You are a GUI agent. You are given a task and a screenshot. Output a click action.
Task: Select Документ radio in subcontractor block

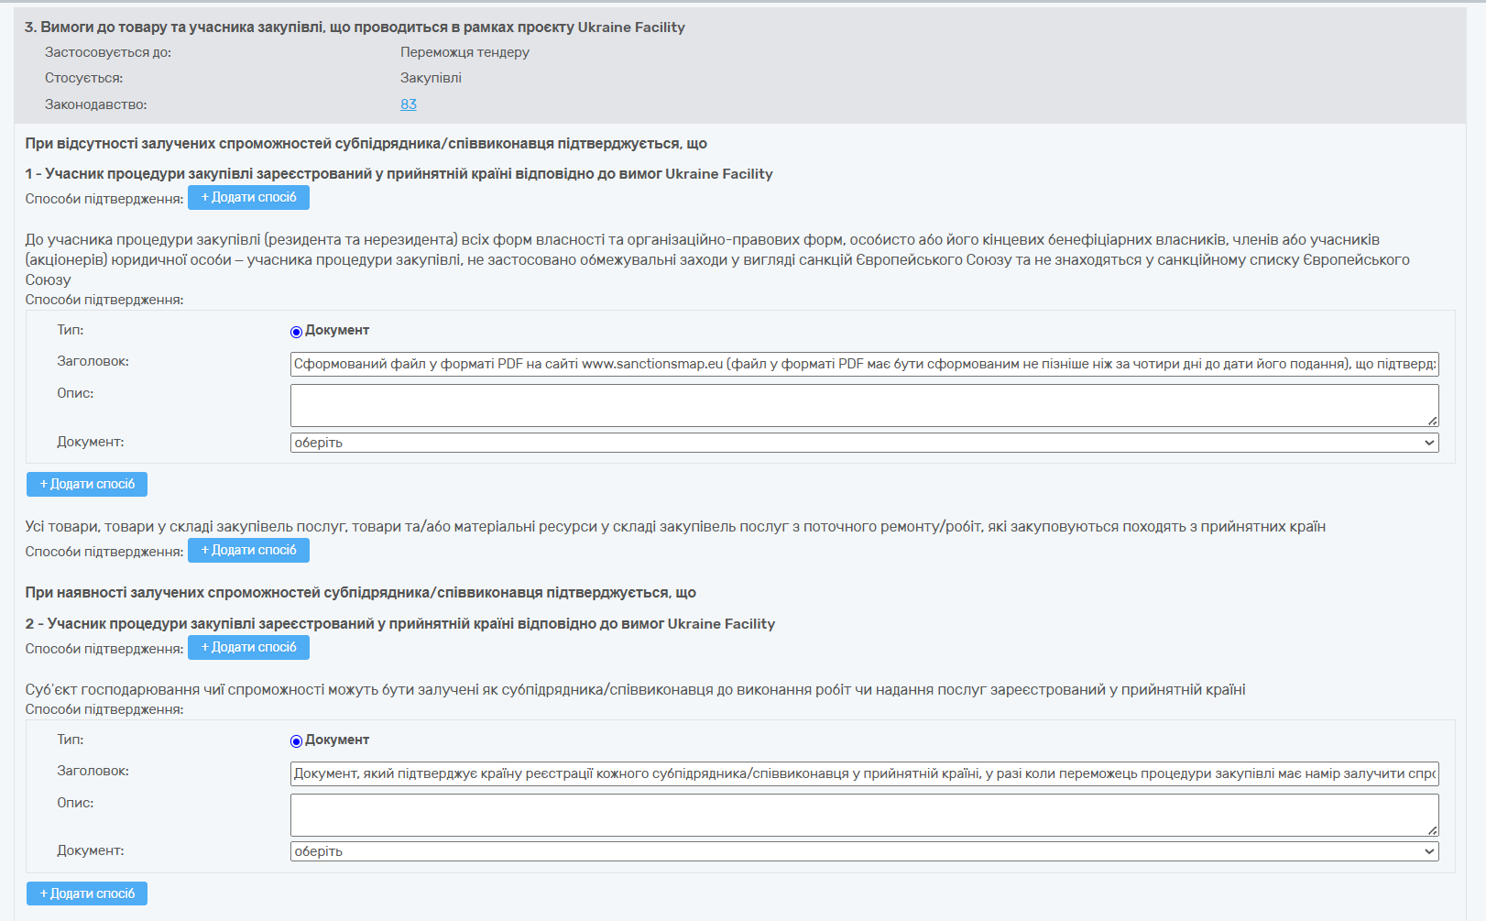pos(296,741)
